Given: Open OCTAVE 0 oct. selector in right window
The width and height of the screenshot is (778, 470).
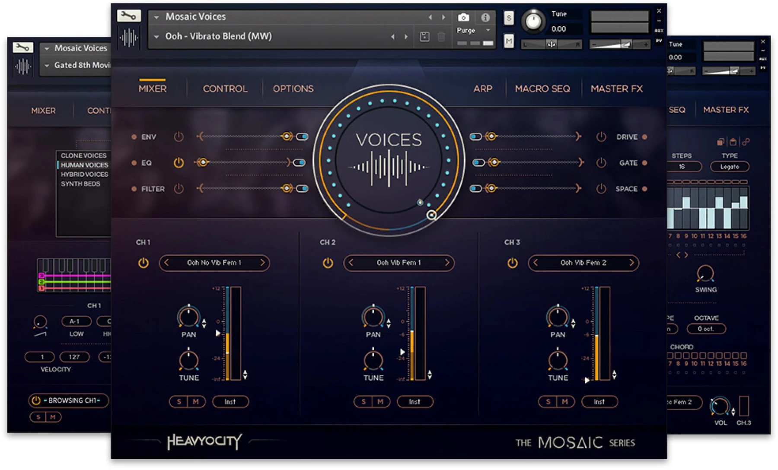Looking at the screenshot, I should (x=706, y=329).
